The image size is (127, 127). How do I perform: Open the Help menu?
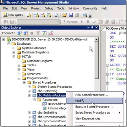[104, 8]
